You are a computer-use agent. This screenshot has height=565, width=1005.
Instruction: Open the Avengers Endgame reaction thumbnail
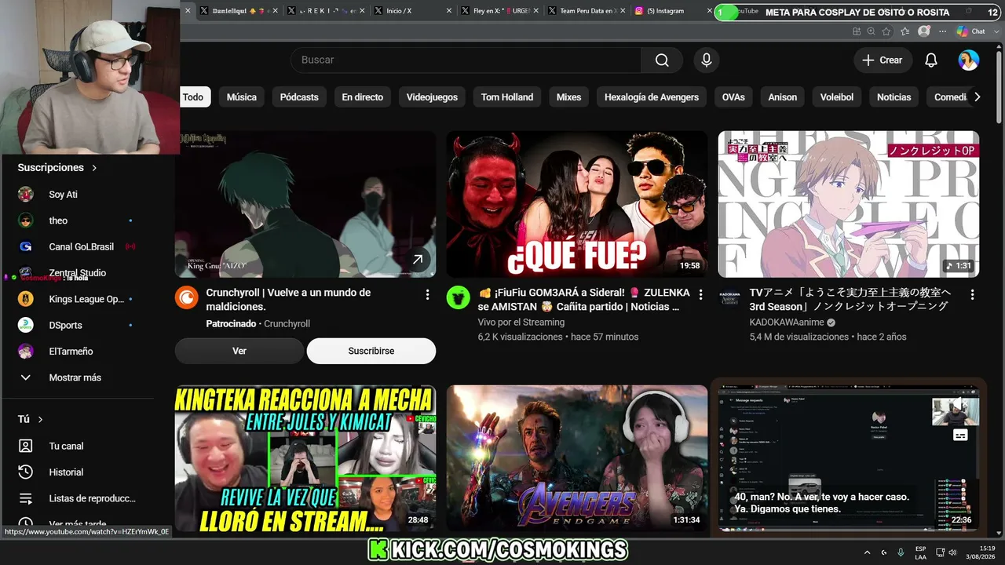(x=577, y=458)
